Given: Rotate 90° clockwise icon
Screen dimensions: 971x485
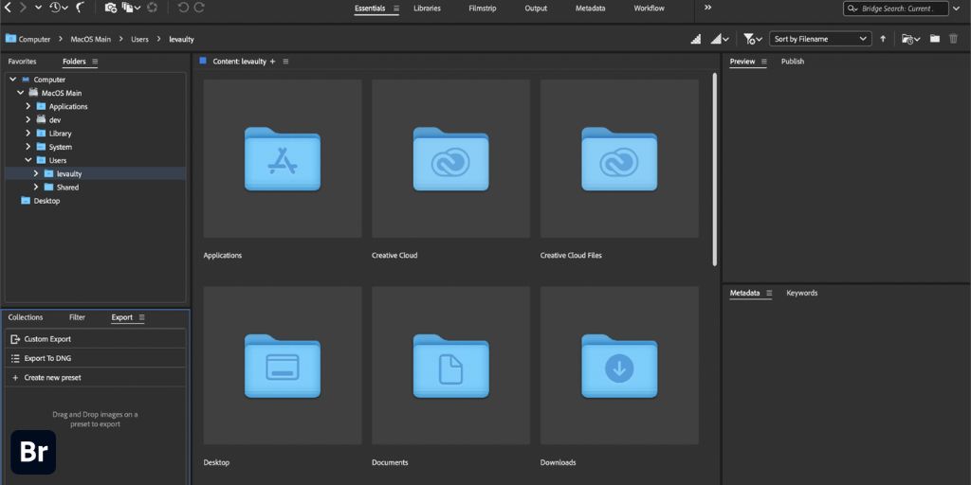Looking at the screenshot, I should (199, 8).
